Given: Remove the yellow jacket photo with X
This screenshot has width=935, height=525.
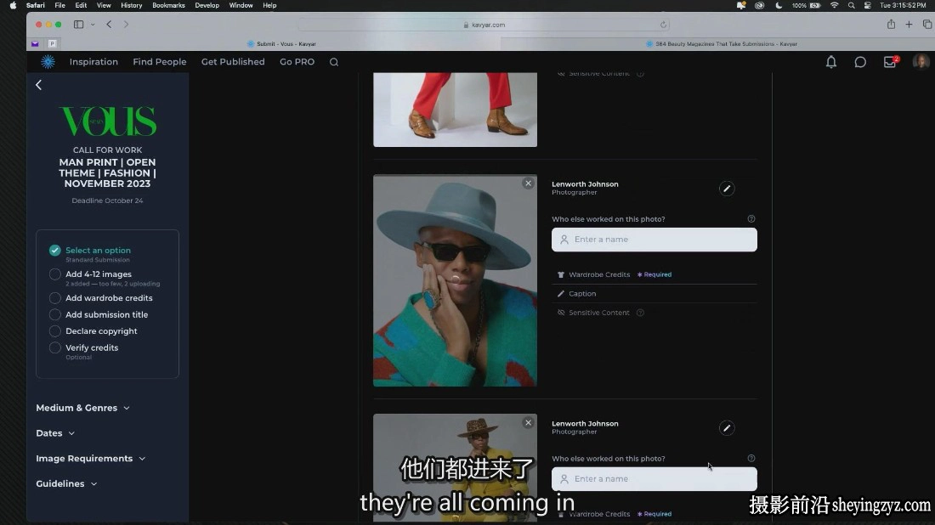Looking at the screenshot, I should point(528,422).
